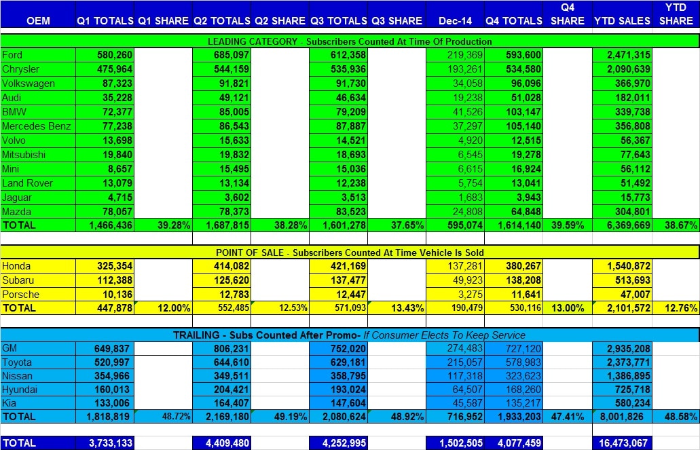Select the POINT OF SALE section banner

(350, 252)
